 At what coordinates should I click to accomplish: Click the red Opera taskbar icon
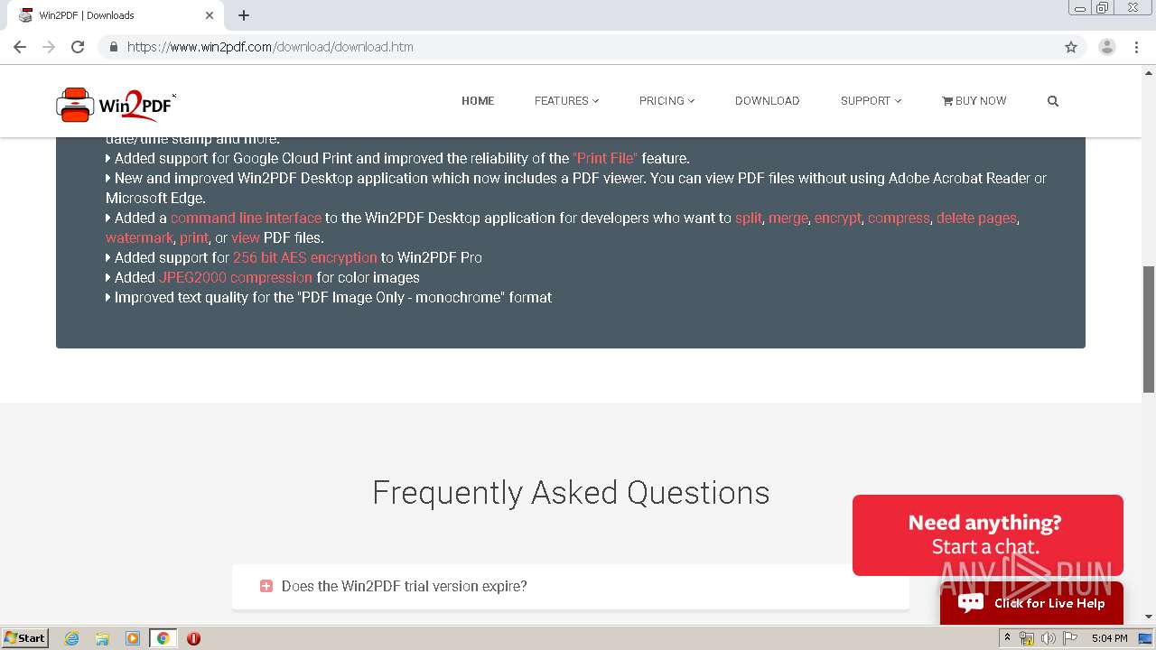193,638
